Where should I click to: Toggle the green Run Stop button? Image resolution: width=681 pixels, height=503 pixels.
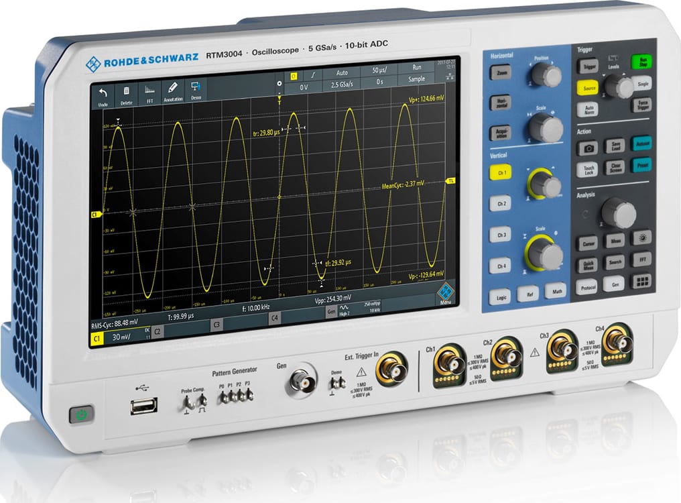[x=643, y=62]
